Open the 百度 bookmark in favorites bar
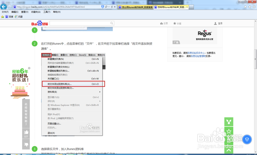The height and width of the screenshot is (155, 257). [9, 17]
